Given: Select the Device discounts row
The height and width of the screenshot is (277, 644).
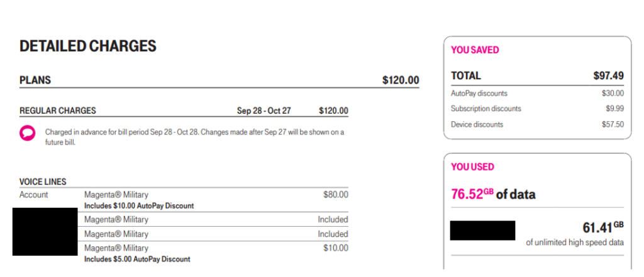Looking at the screenshot, I should [537, 124].
